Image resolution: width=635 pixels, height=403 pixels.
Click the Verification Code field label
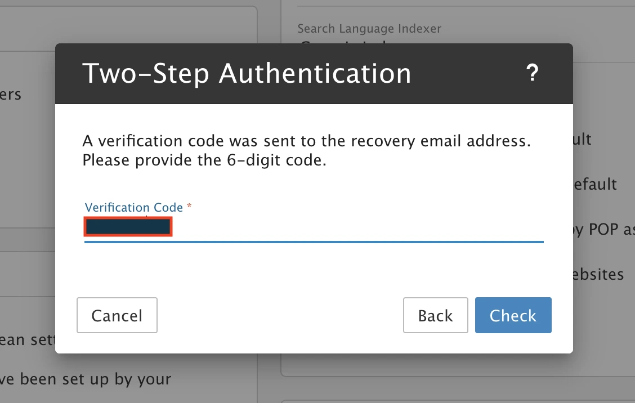(x=133, y=208)
